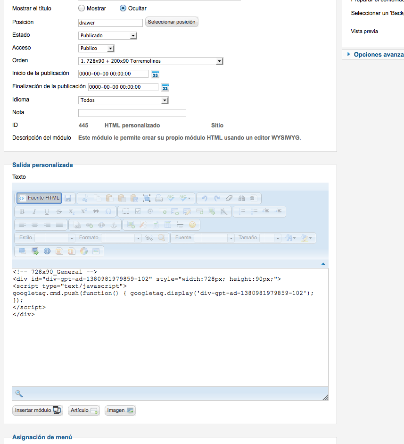This screenshot has height=444, width=404.
Task: Open the Fuente font dropdown
Action: (214, 238)
